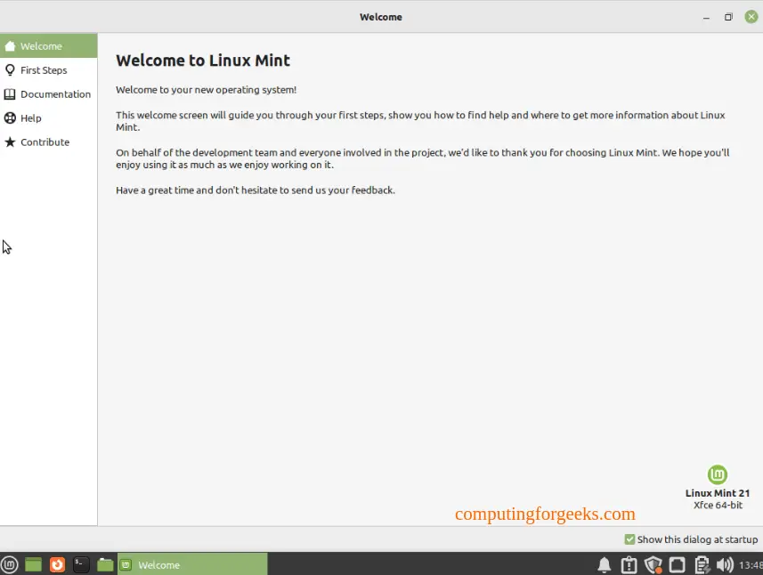Open the Documentation section
Image resolution: width=763 pixels, height=575 pixels.
(x=49, y=93)
